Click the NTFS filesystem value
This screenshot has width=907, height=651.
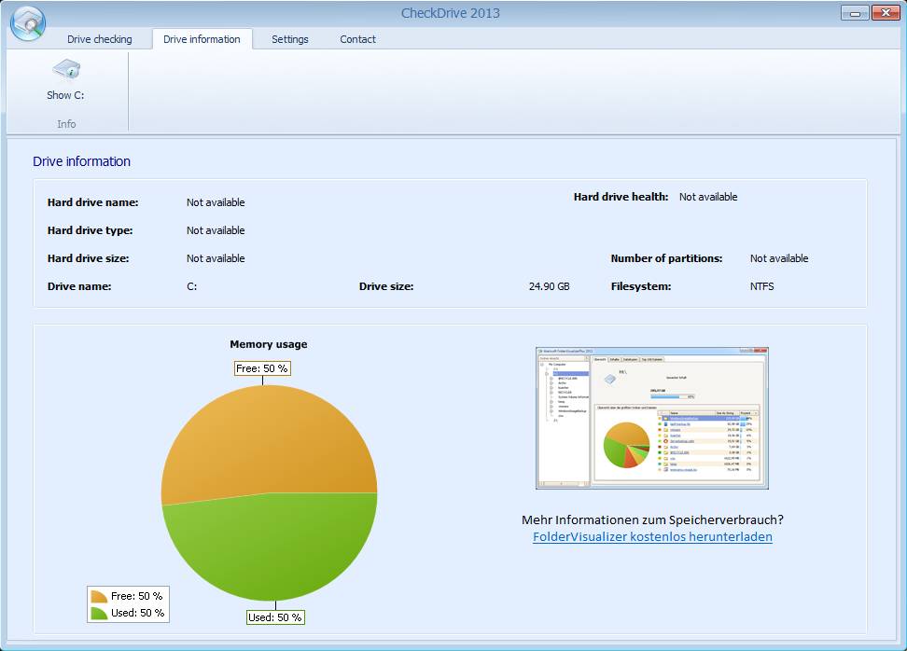[762, 286]
